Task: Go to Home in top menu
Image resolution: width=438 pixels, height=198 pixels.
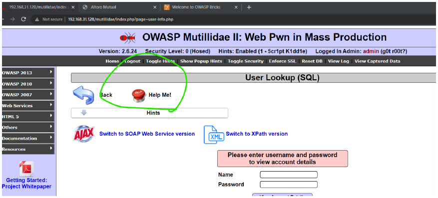Action: (112, 61)
